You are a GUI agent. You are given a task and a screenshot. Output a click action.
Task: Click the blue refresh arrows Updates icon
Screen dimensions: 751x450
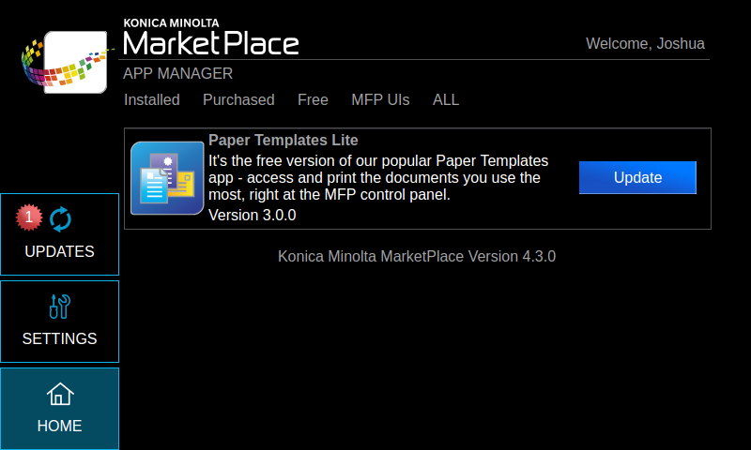(x=60, y=218)
